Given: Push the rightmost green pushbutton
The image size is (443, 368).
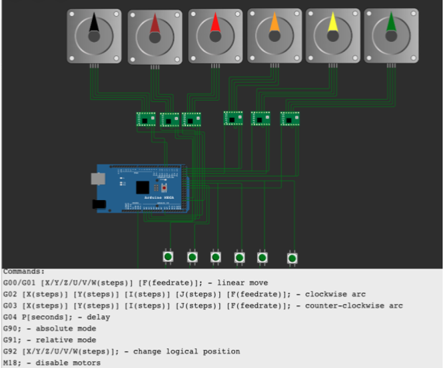Looking at the screenshot, I should coord(292,259).
